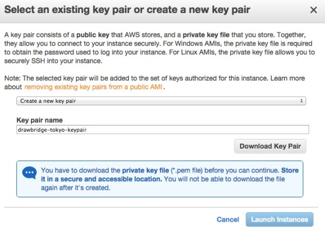Click the dropdown's up-down stepper arrows
Screen dimensions: 325x233
click(301, 101)
